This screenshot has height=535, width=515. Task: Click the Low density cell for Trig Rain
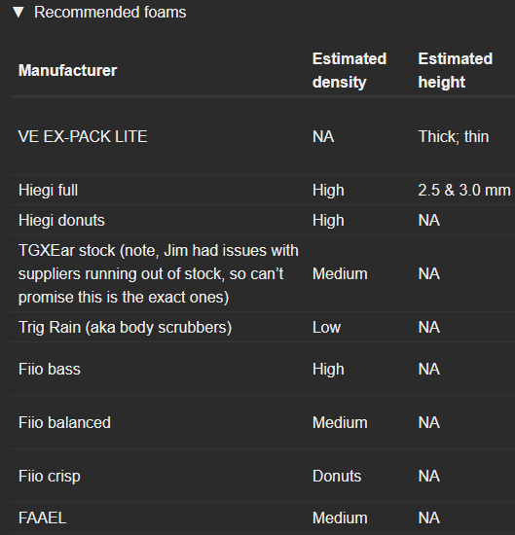click(326, 328)
